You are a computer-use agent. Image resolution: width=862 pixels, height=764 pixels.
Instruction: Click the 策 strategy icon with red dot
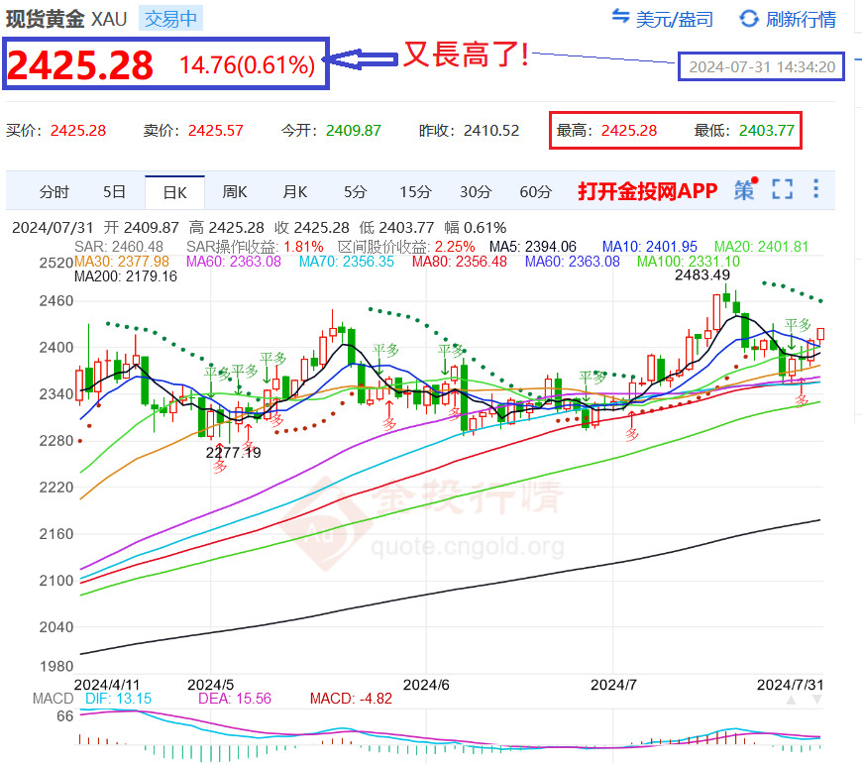point(745,189)
